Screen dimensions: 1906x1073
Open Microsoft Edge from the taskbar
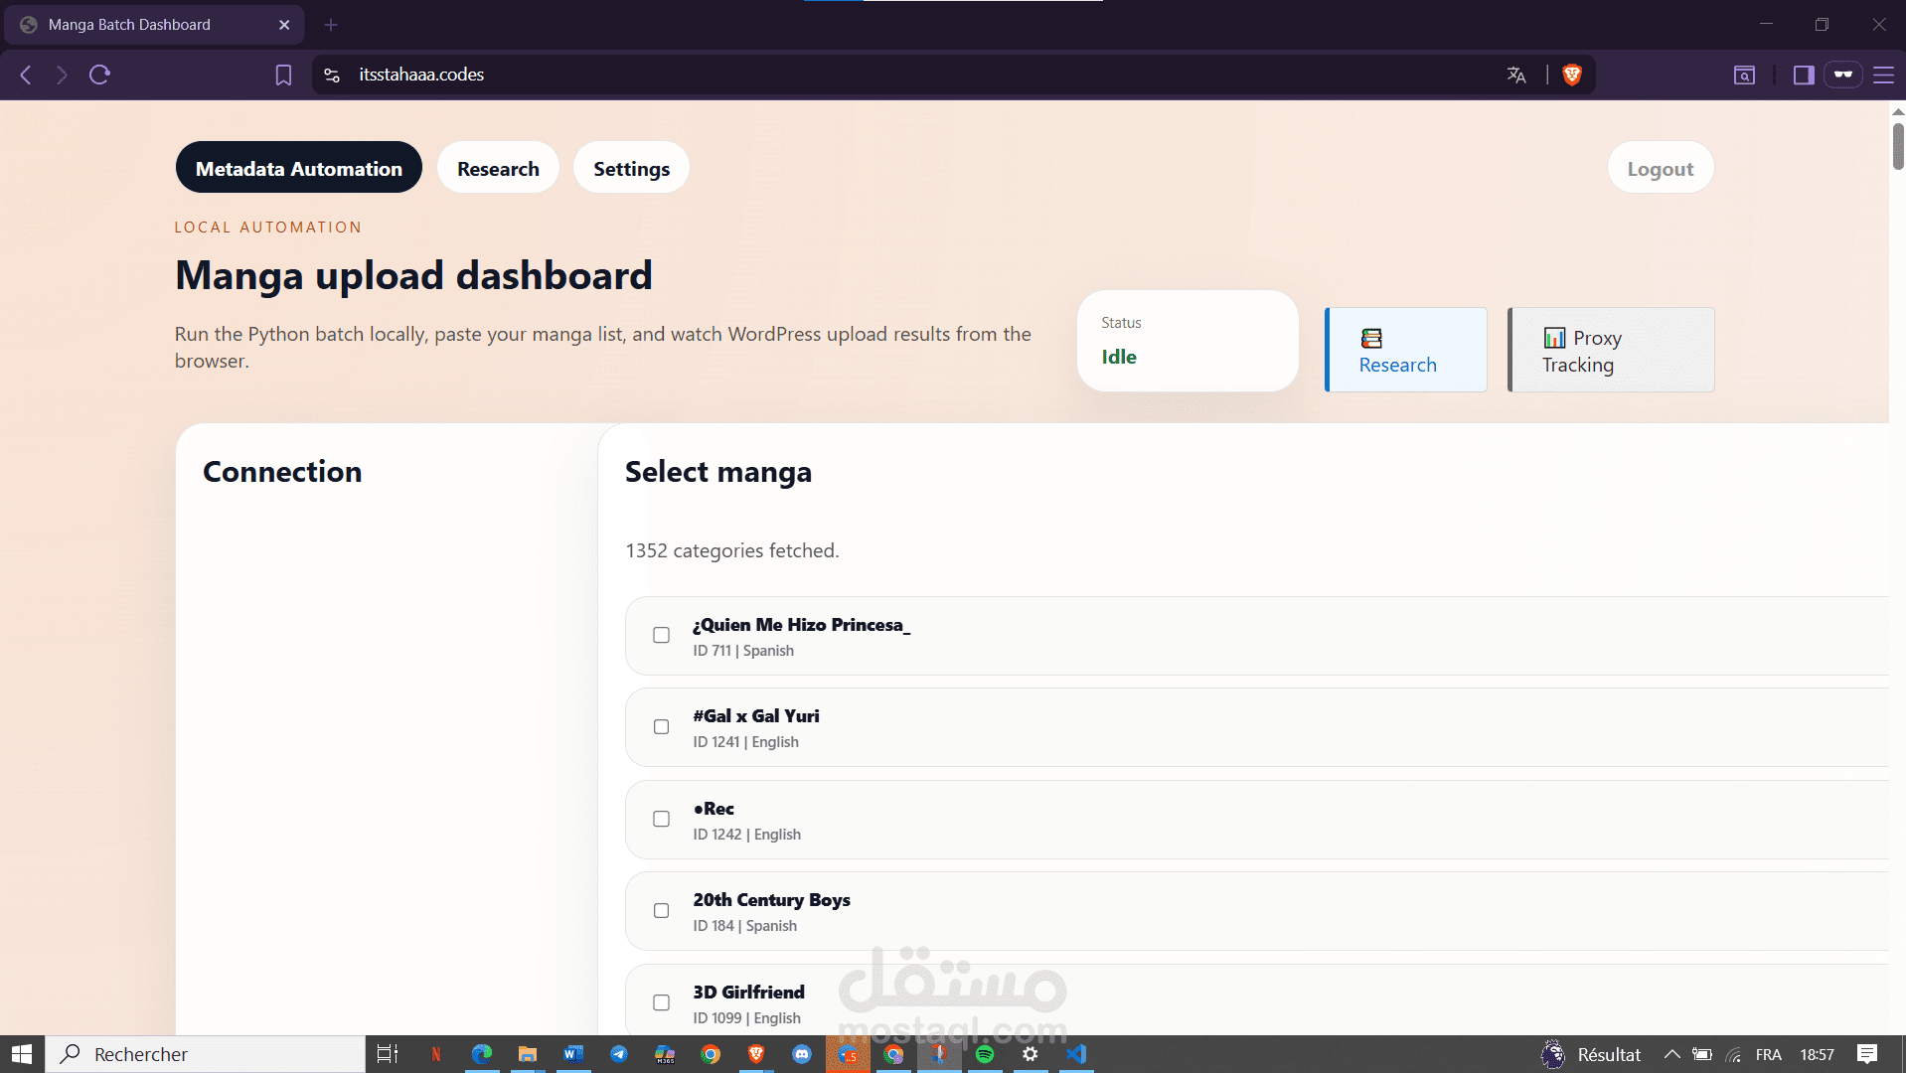pyautogui.click(x=482, y=1054)
